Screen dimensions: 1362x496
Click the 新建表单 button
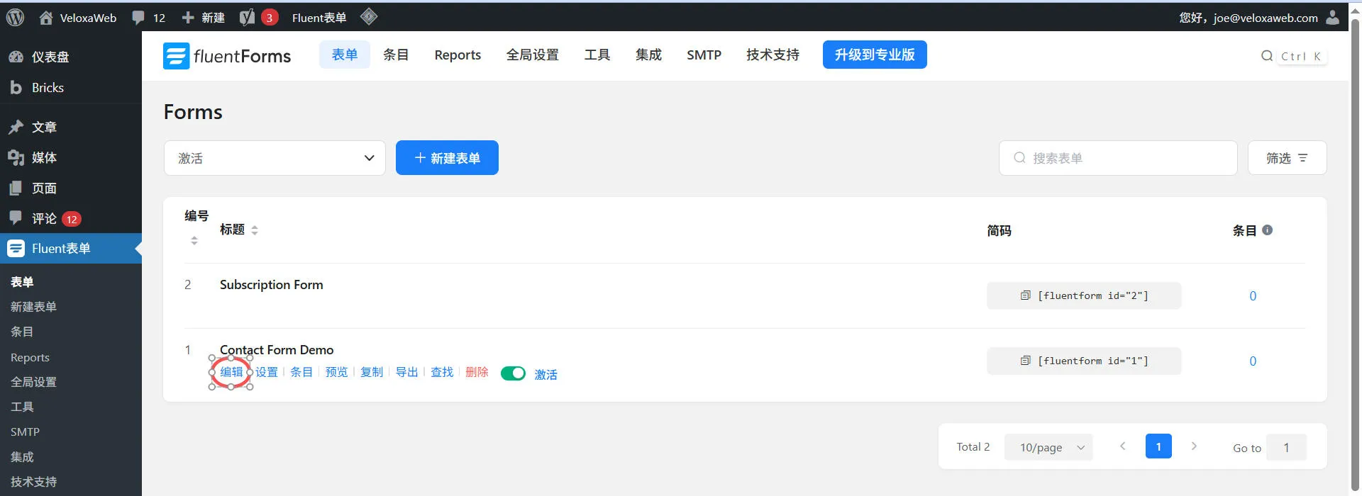[447, 158]
